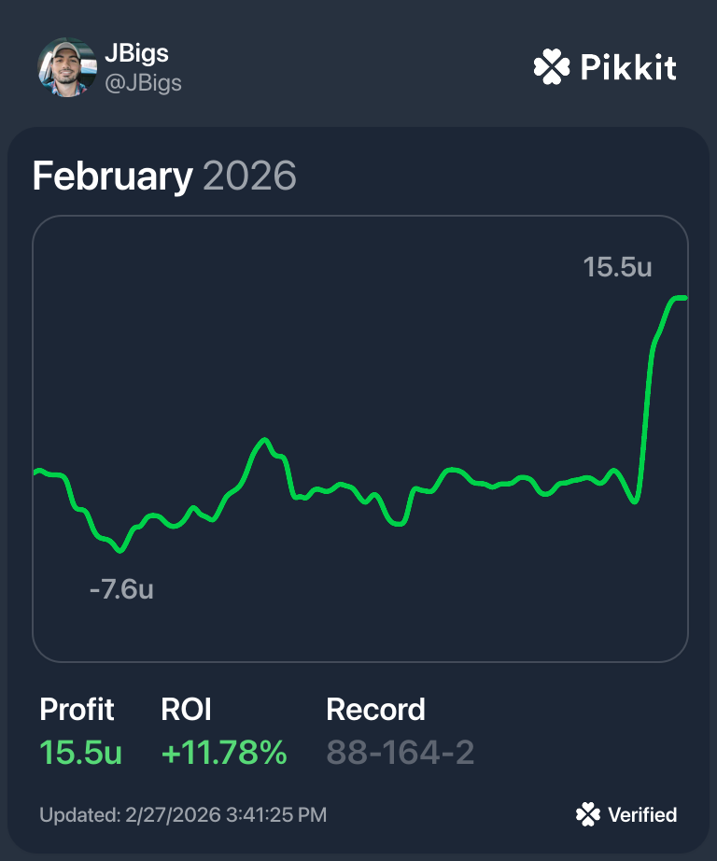
Task: Click the 2026 year label
Action: point(249,176)
